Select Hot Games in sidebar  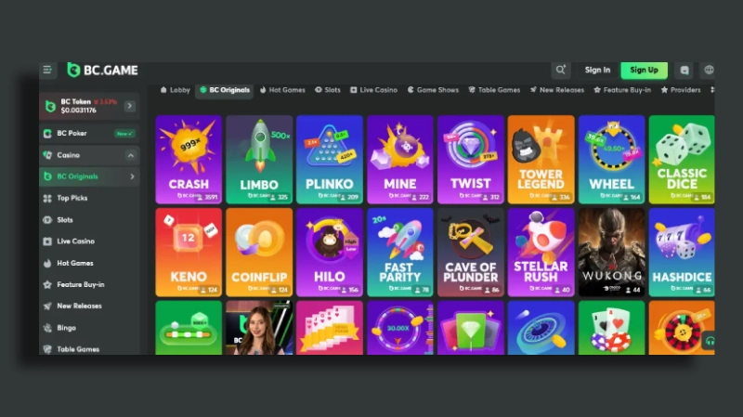click(x=74, y=263)
